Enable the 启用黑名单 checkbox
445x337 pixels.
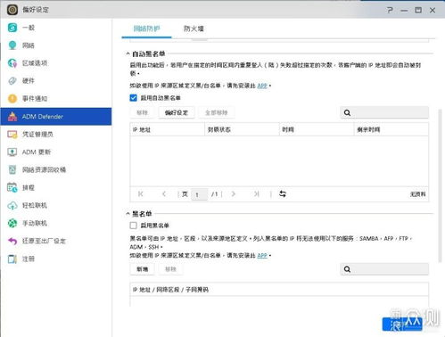coord(134,226)
